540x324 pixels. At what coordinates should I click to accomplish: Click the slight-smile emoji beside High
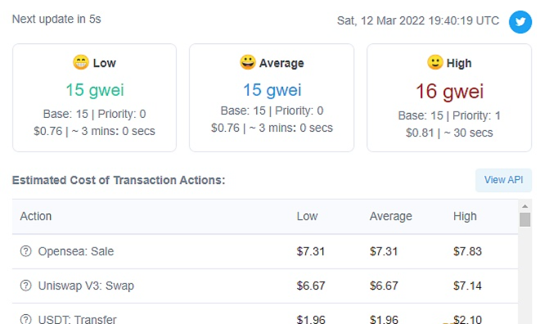click(x=435, y=62)
